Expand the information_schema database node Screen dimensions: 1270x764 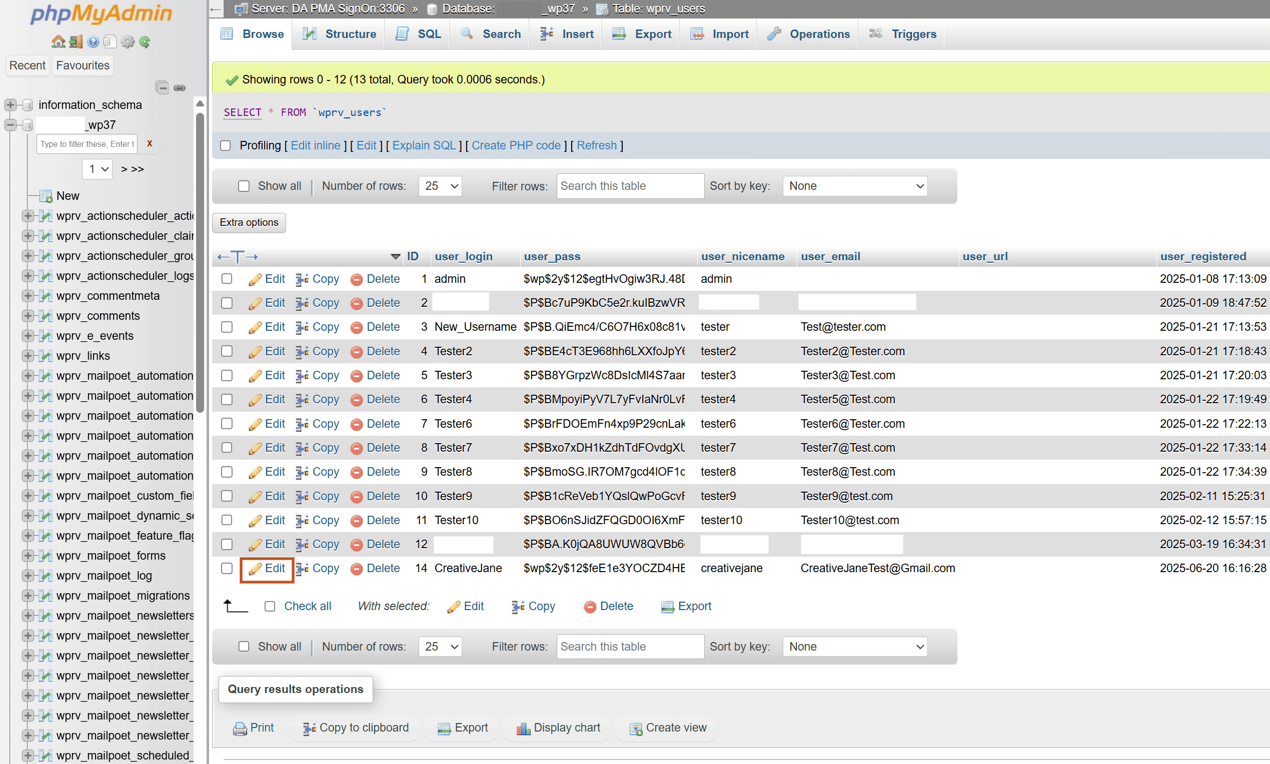tap(10, 105)
